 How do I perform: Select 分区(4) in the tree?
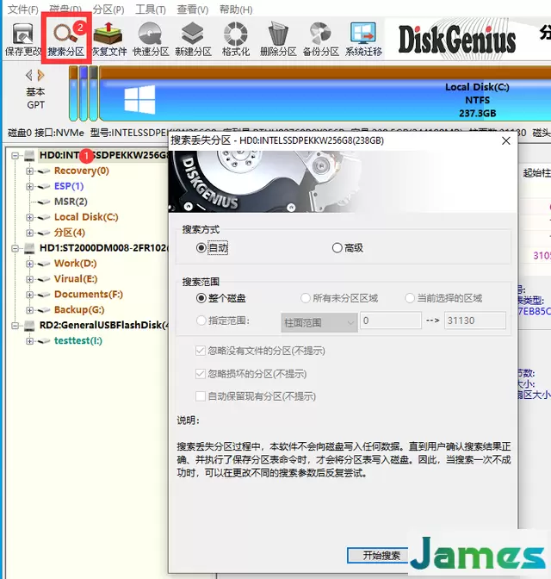pos(70,233)
